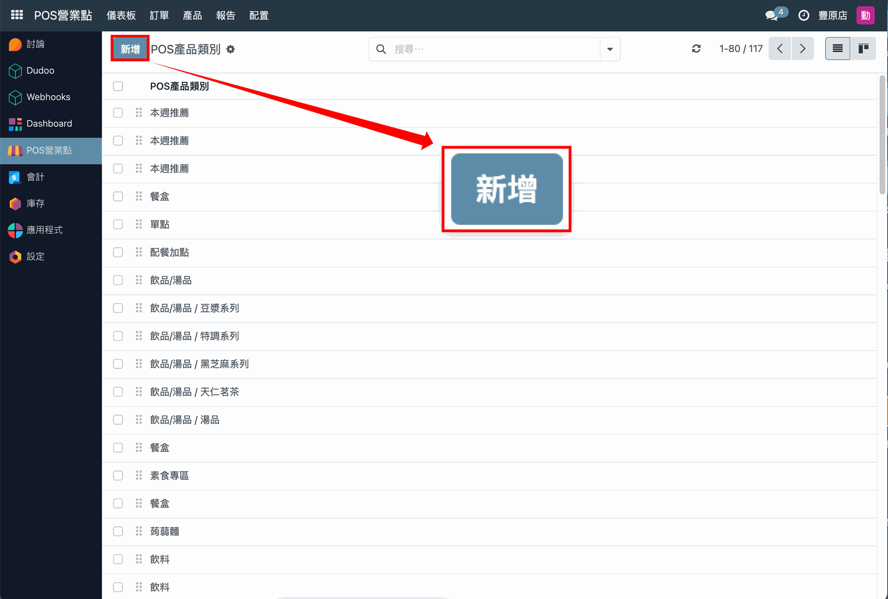Open the Dudoo app in sidebar

51,71
